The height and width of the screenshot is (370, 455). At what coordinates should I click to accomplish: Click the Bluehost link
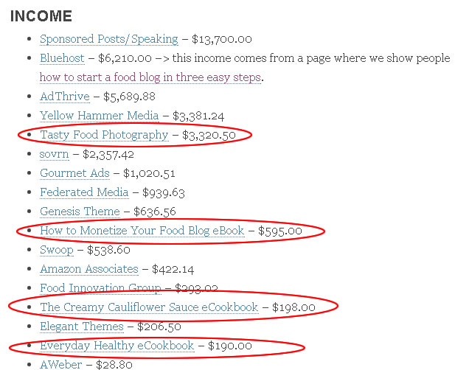point(62,58)
